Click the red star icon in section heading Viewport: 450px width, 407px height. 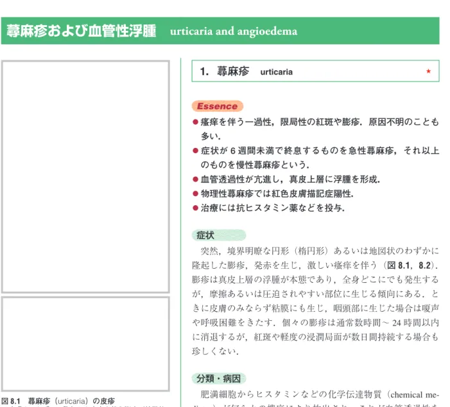click(428, 71)
